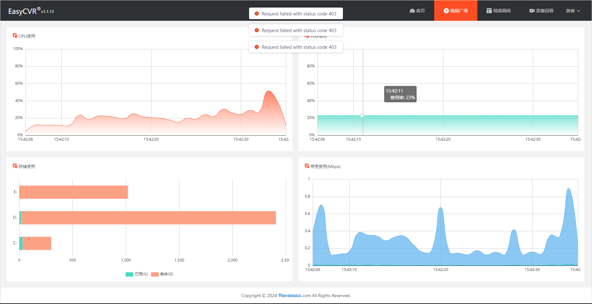
Task: Click the green 已用(G) legend color swatch
Action: click(x=129, y=274)
